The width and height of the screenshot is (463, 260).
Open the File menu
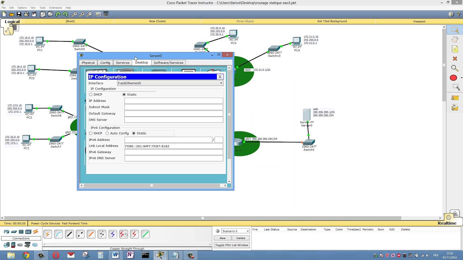tap(4, 8)
